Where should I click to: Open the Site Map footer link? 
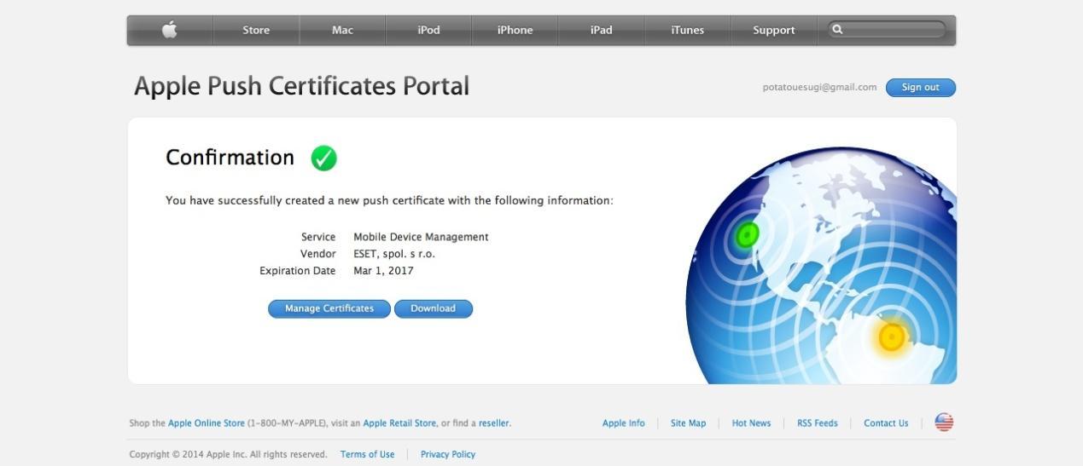click(688, 423)
